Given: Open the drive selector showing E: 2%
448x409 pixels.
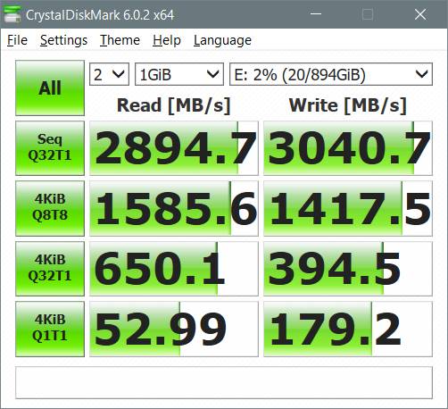Looking at the screenshot, I should click(x=331, y=74).
